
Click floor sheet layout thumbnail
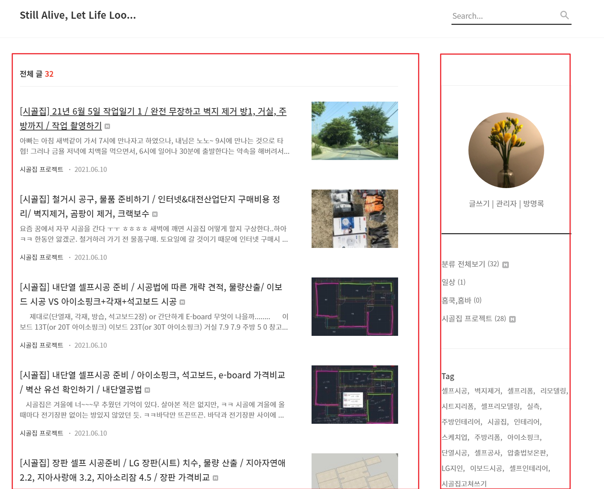[x=355, y=471]
